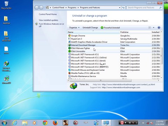Viewport: 168px width, 126px height.
Task: Select the HyperCam 3 entry icon
Action: [x=70, y=39]
